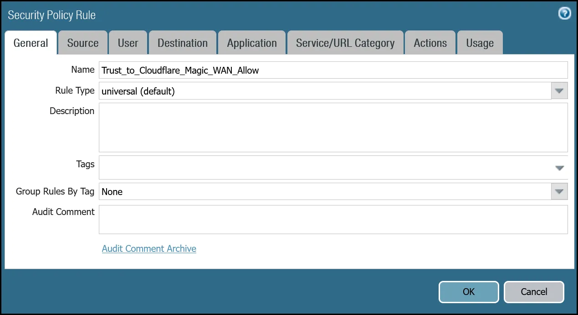This screenshot has height=315, width=578.
Task: Switch to the General tab
Action: click(31, 43)
